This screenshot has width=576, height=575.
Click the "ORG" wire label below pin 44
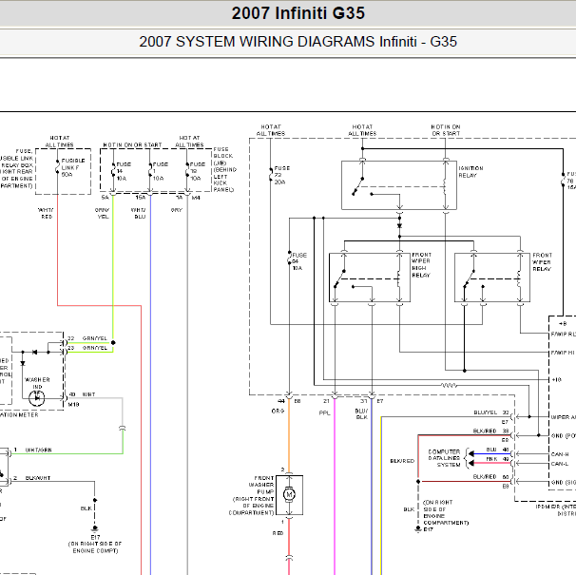click(x=278, y=411)
